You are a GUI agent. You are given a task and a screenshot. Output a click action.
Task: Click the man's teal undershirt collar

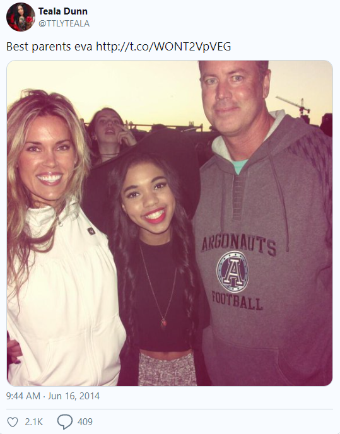pos(239,166)
